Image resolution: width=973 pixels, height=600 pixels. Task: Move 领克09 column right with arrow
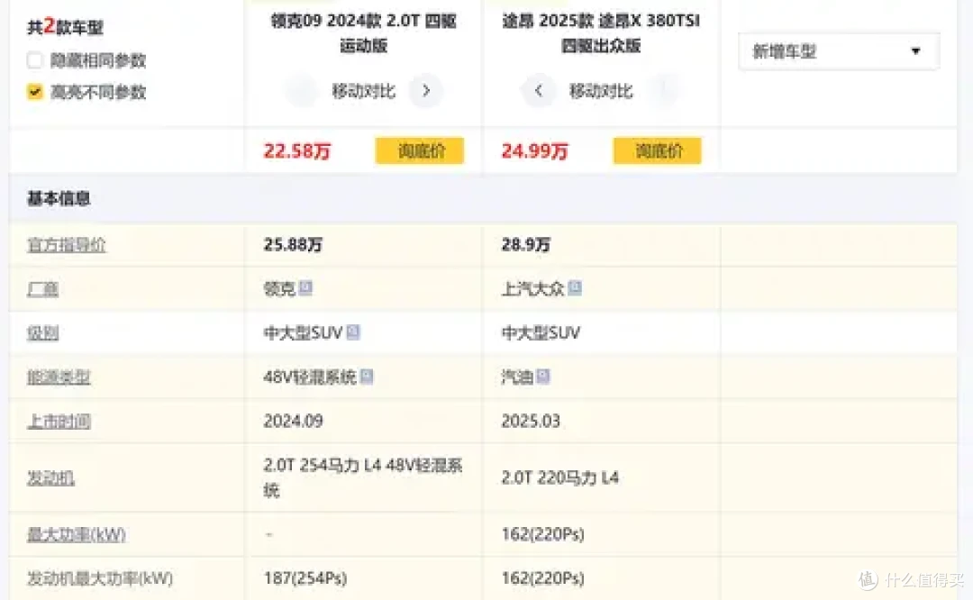click(x=425, y=91)
